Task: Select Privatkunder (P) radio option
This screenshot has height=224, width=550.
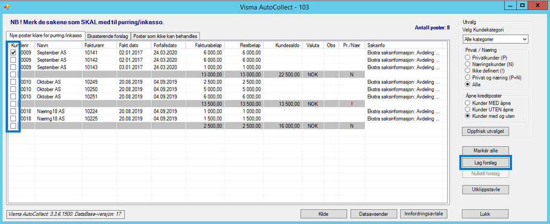Action: click(x=467, y=57)
